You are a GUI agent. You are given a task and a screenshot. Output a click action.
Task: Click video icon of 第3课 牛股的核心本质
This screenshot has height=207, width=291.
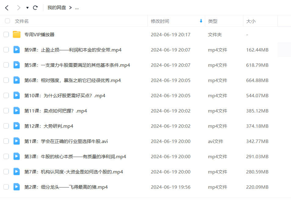[16, 156]
